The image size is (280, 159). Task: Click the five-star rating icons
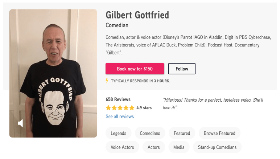pyautogui.click(x=120, y=108)
